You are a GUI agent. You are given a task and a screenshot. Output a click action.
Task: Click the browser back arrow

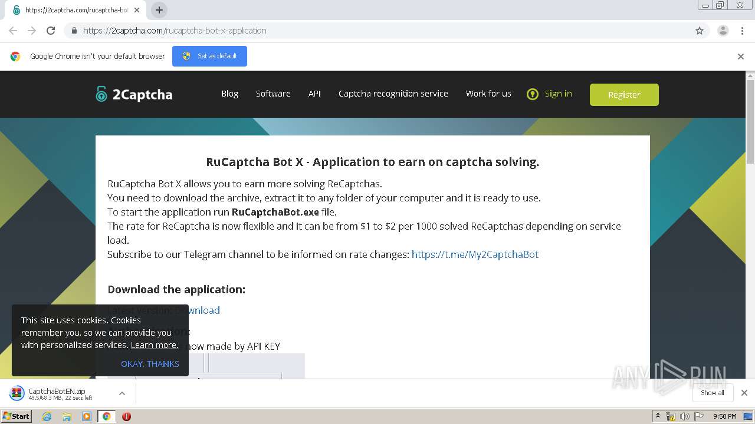13,31
